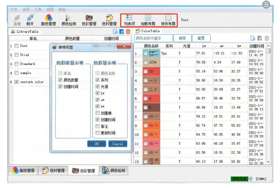
Task: Switch to the 色料管理 bottom tab
Action: coord(52,171)
